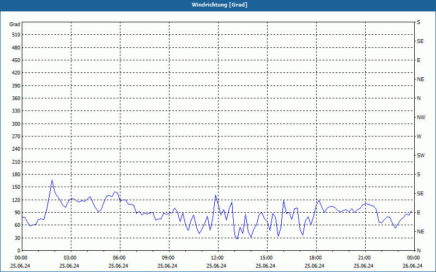Choose the 60 y-axis value
This screenshot has height=272, width=436.
[17, 225]
